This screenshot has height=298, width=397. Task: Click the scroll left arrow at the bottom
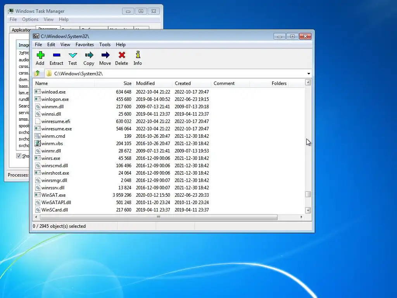36,217
